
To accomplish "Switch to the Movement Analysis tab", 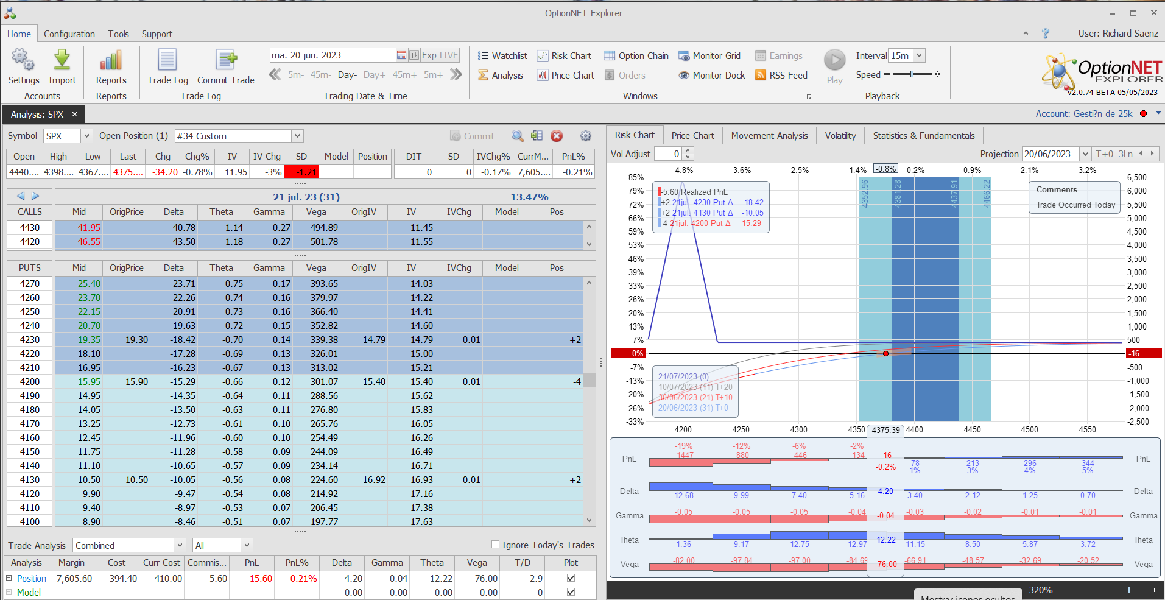I will pyautogui.click(x=769, y=136).
